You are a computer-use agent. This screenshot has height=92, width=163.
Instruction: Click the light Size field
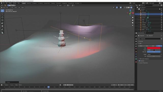(x=154, y=56)
